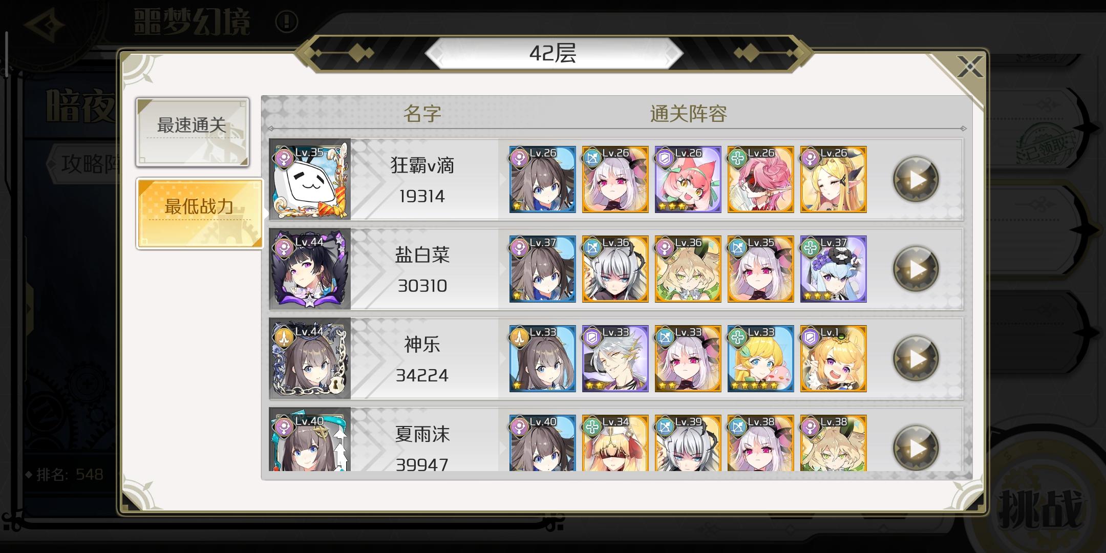
Task: Play replay for 狂霸v滴's clear
Action: point(916,180)
